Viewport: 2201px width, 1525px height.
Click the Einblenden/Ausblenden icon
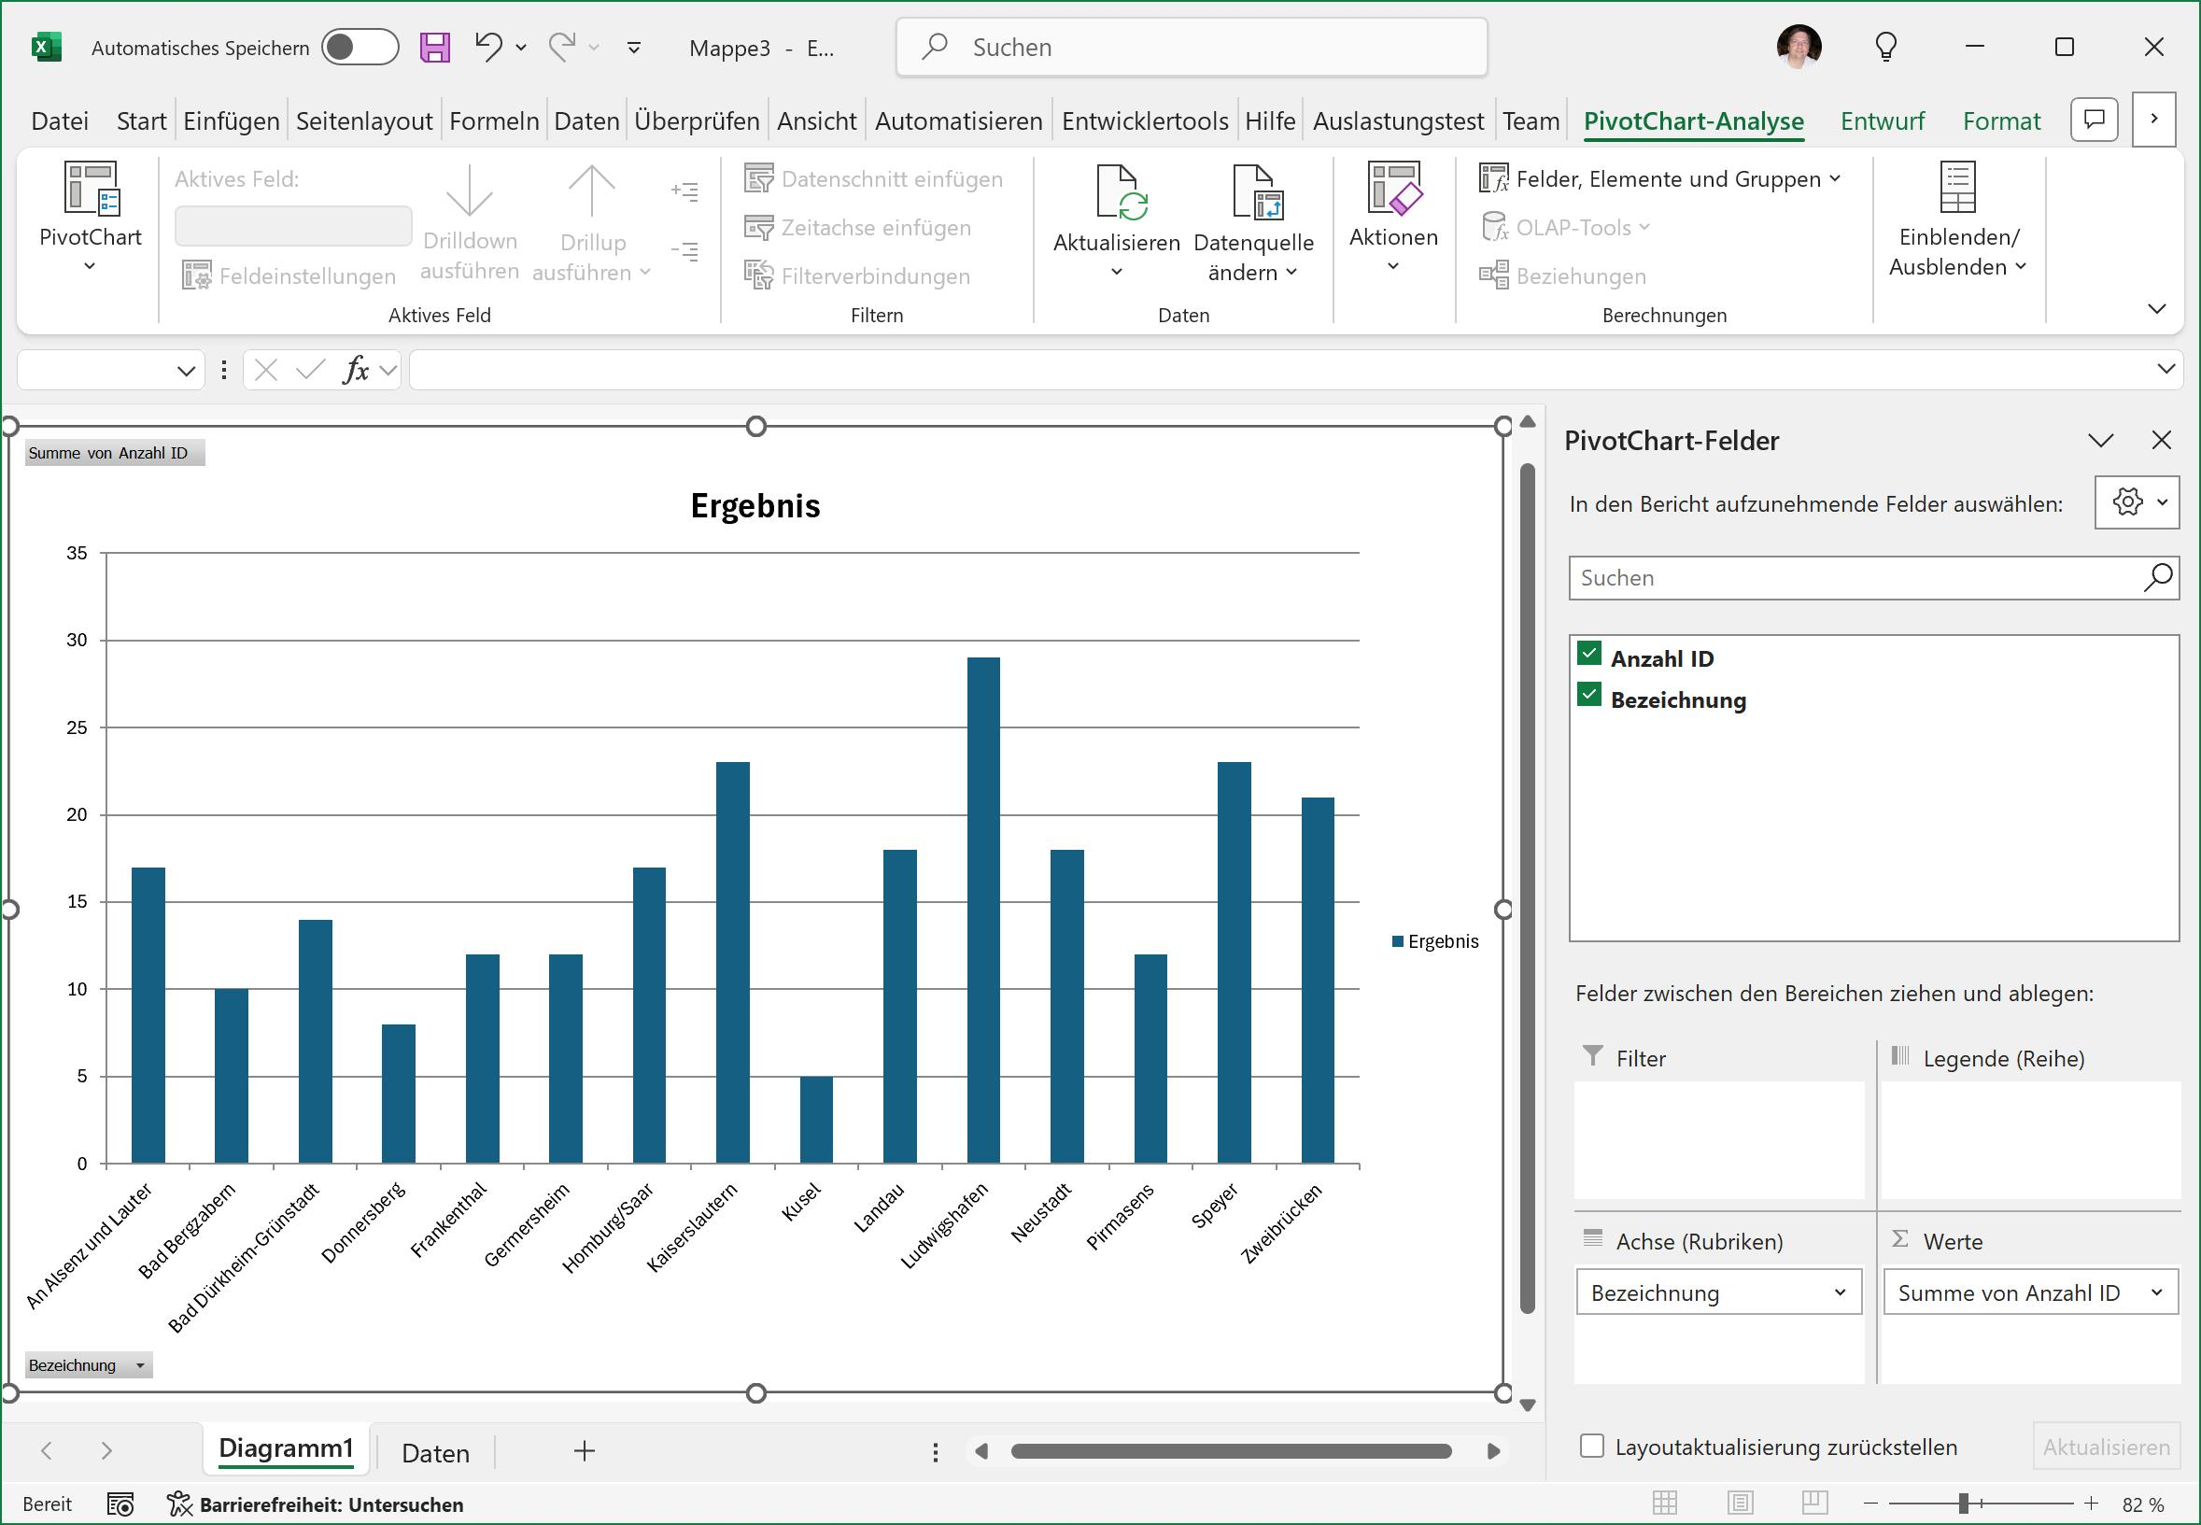(1956, 189)
